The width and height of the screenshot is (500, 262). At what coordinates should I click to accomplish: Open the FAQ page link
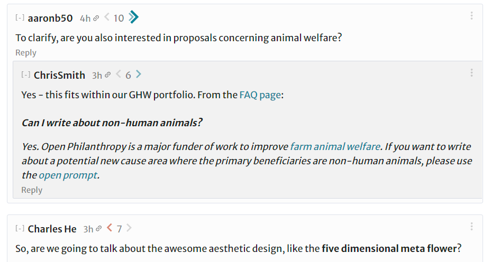(260, 95)
